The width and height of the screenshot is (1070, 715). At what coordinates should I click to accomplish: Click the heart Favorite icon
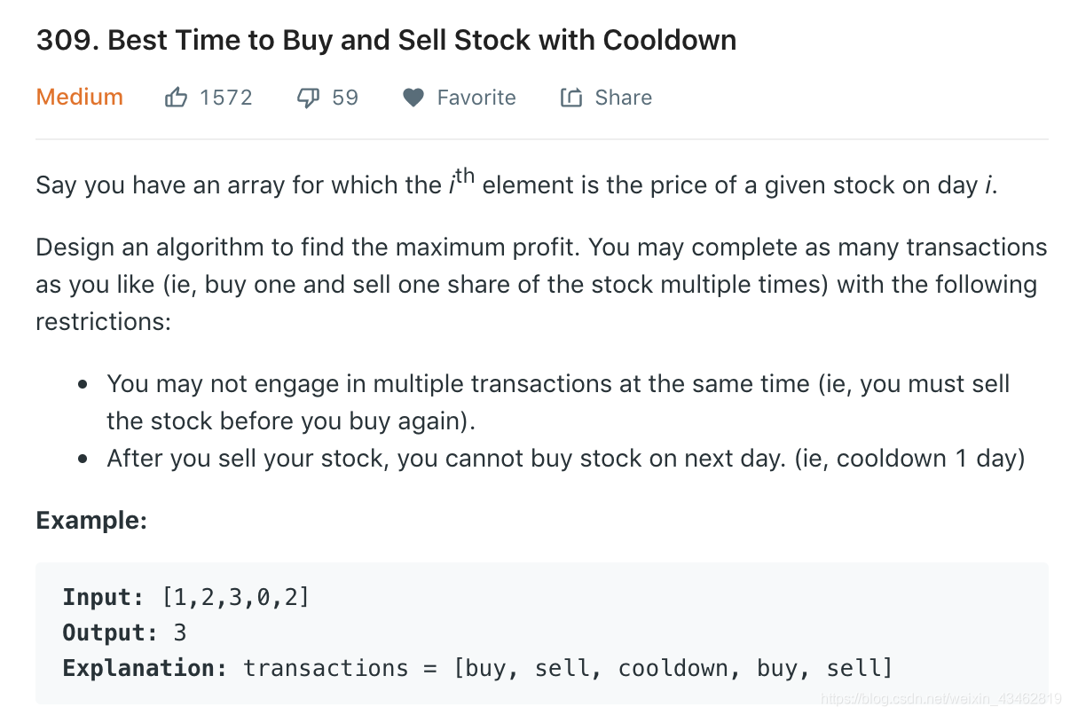pyautogui.click(x=413, y=98)
